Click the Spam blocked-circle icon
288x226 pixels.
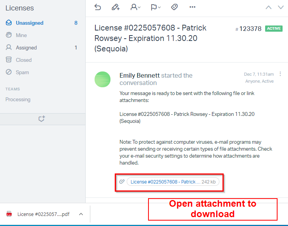pyautogui.click(x=9, y=72)
